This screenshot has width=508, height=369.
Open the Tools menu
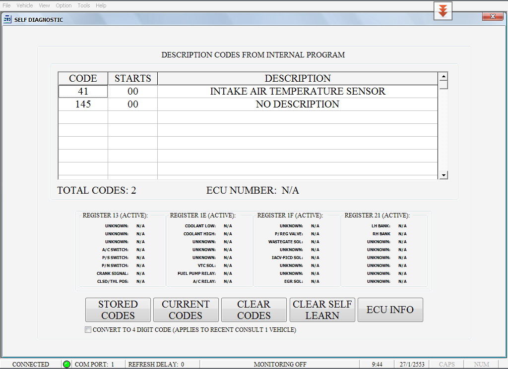(84, 5)
